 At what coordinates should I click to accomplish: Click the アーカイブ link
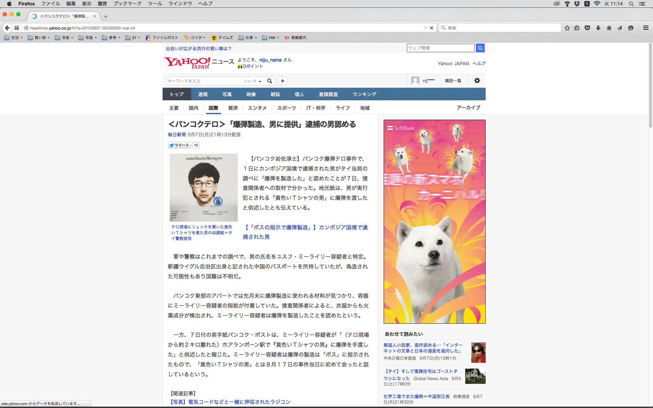tap(468, 107)
